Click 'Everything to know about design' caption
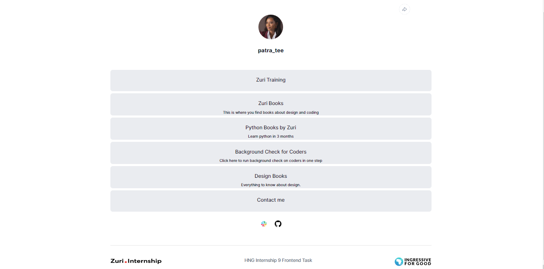The width and height of the screenshot is (544, 269). coord(271,185)
